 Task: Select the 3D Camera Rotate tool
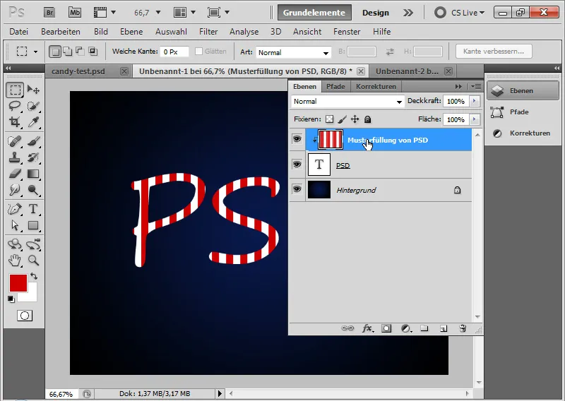coord(33,244)
